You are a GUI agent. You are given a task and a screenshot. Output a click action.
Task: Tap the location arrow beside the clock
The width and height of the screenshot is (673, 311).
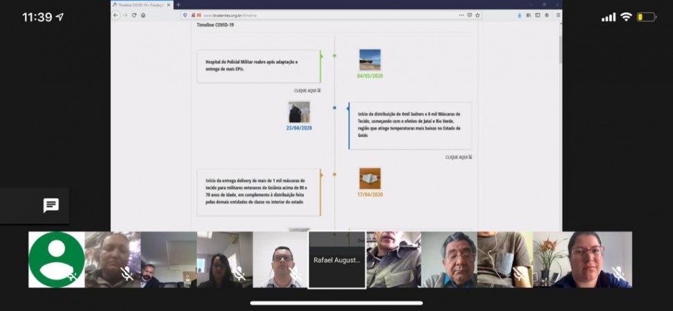(60, 17)
